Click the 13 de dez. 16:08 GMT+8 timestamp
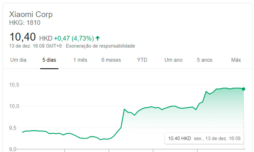Image resolution: width=254 pixels, height=152 pixels. (36, 46)
